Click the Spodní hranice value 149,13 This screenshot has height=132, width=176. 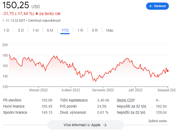click(47, 112)
